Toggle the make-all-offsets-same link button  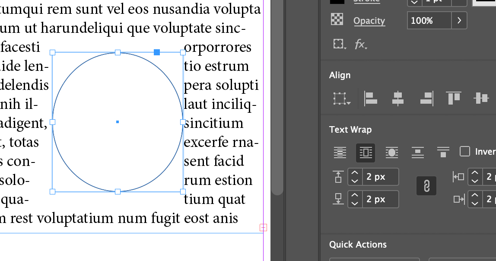tap(426, 186)
